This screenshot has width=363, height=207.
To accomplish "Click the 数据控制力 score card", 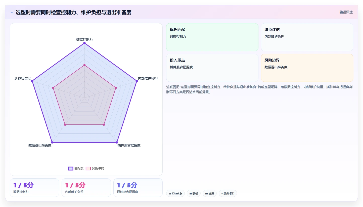I will pos(34,188).
